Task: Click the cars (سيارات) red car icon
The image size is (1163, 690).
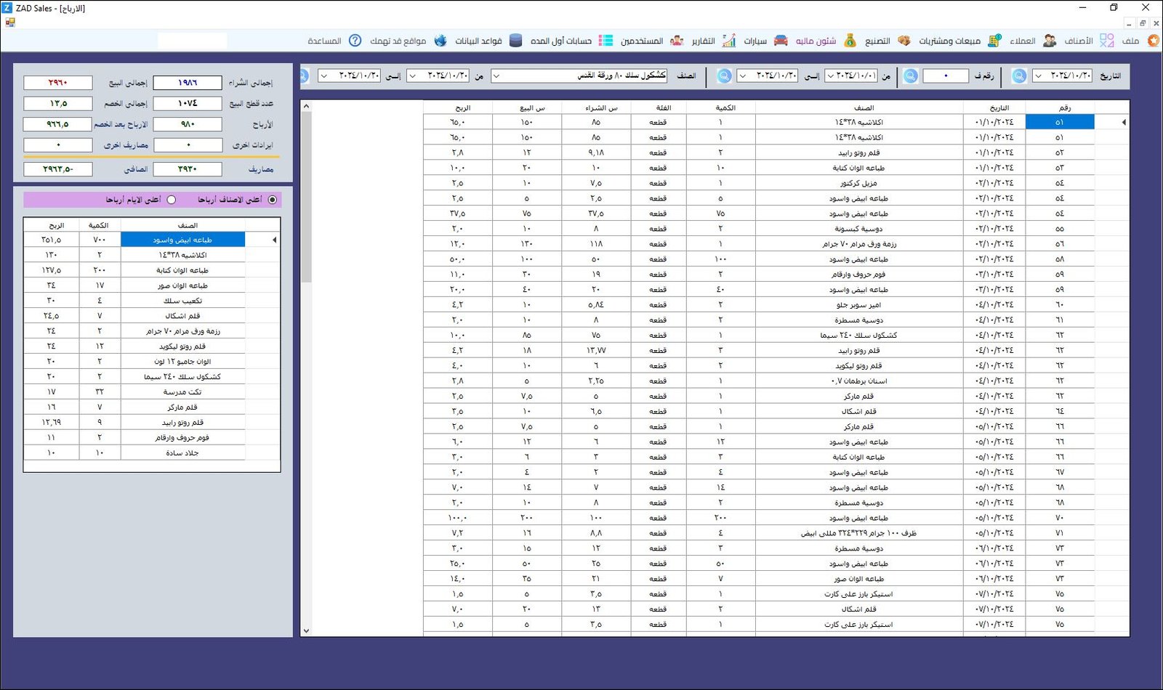Action: (x=781, y=41)
